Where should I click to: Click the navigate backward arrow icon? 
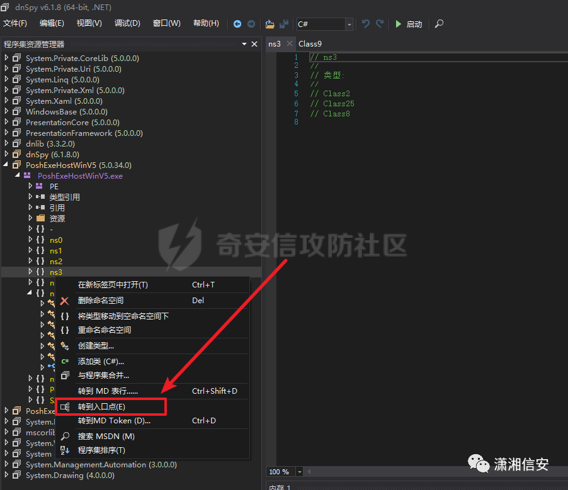237,24
